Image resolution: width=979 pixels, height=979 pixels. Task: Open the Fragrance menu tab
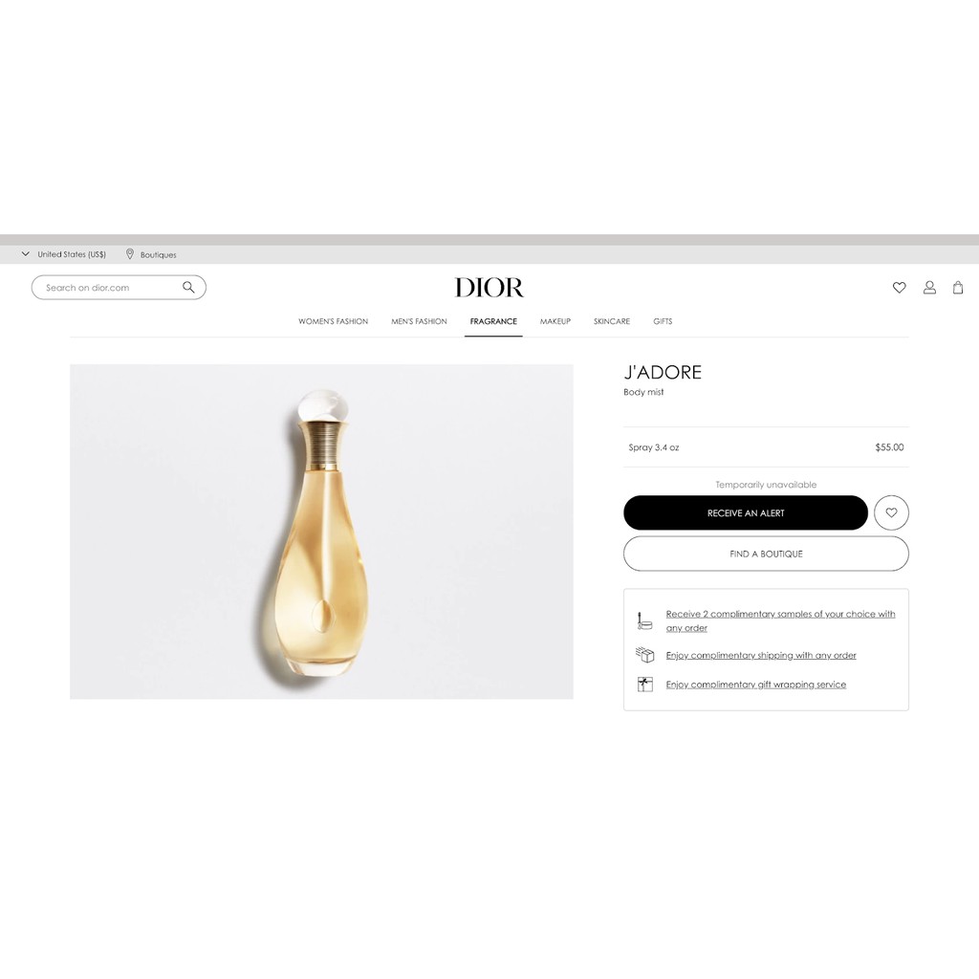click(x=493, y=321)
